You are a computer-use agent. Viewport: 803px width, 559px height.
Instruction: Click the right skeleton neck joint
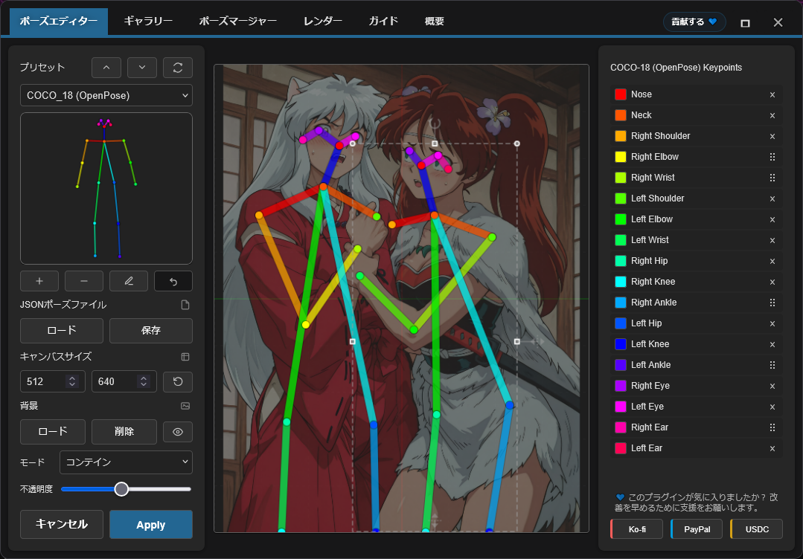tap(435, 216)
